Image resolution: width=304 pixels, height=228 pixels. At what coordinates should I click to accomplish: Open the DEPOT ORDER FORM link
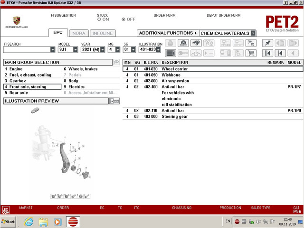coord(224,15)
